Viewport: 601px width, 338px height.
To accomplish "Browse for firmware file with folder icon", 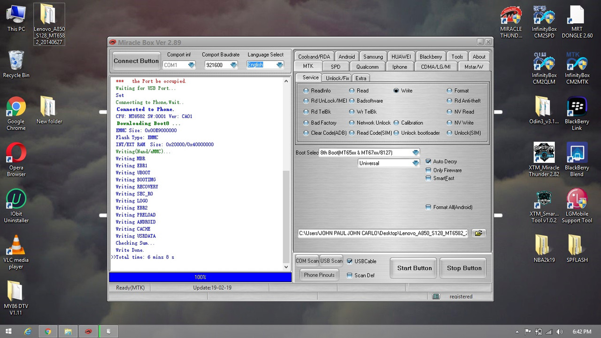I will pyautogui.click(x=478, y=233).
